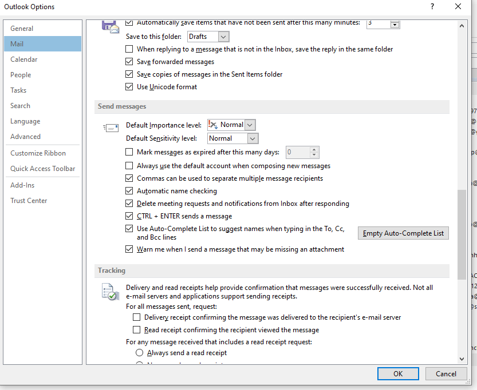The height and width of the screenshot is (390, 477).
Task: Decrease expiration days with down arrow
Action: point(314,155)
